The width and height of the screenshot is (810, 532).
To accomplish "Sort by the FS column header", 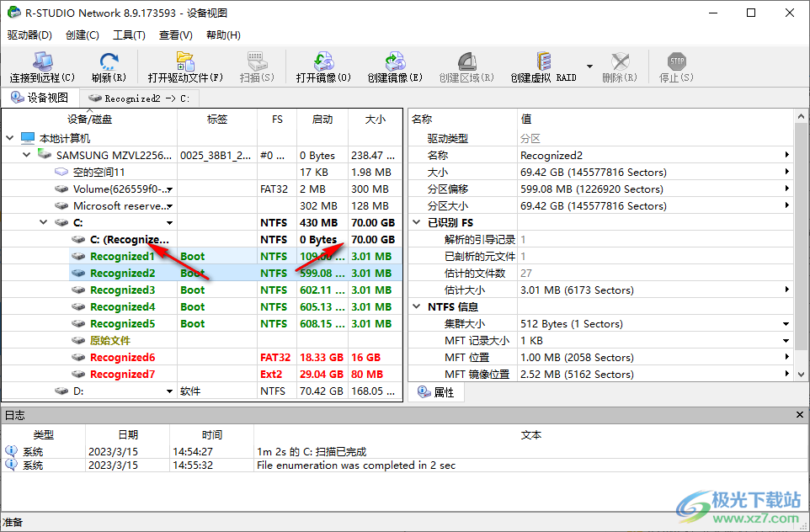I will [x=277, y=120].
